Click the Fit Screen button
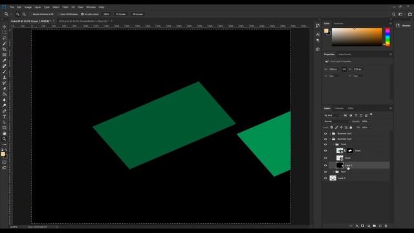Image resolution: width=414 pixels, height=233 pixels. (121, 14)
